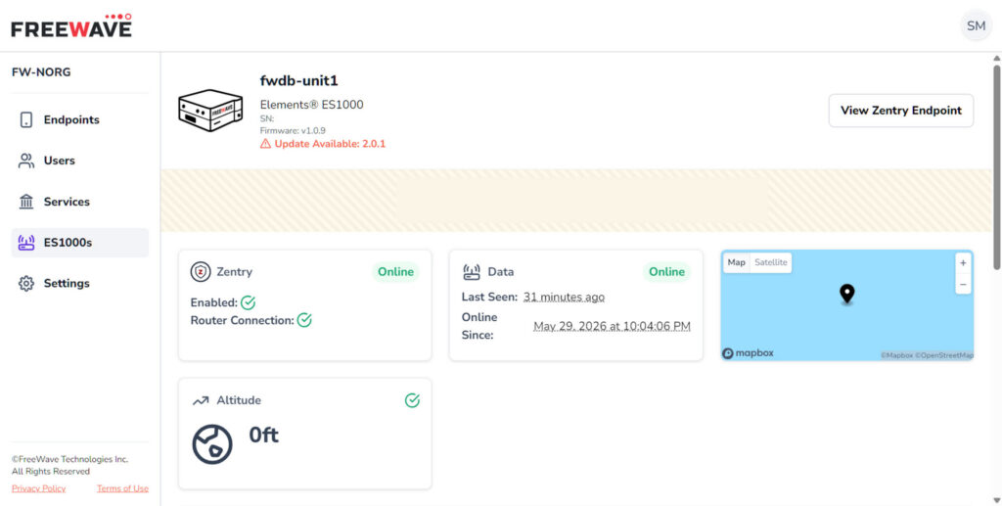1002x506 pixels.
Task: Open Settings in the sidebar
Action: (x=80, y=283)
